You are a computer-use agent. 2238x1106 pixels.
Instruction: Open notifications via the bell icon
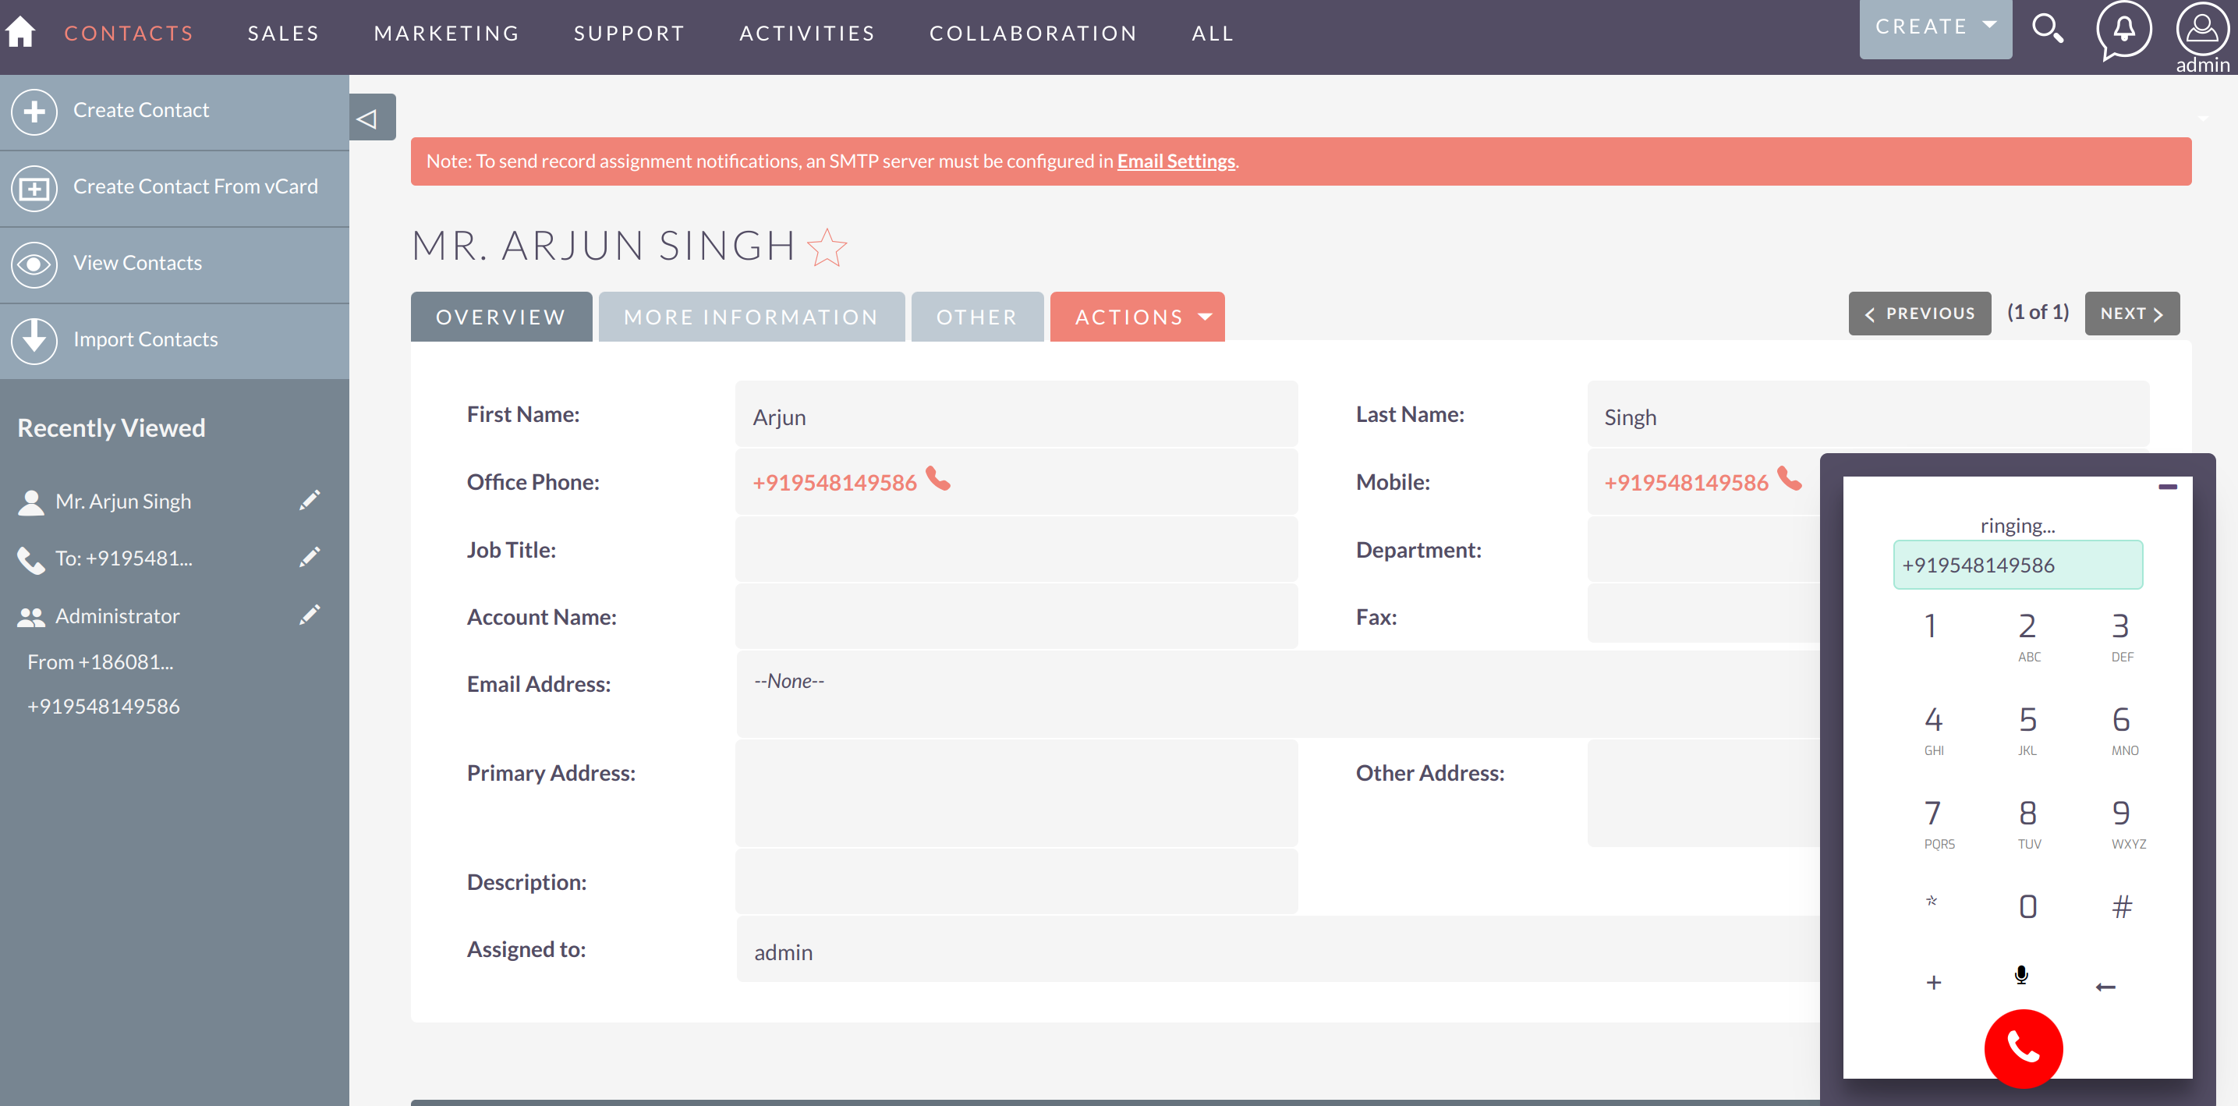2123,30
